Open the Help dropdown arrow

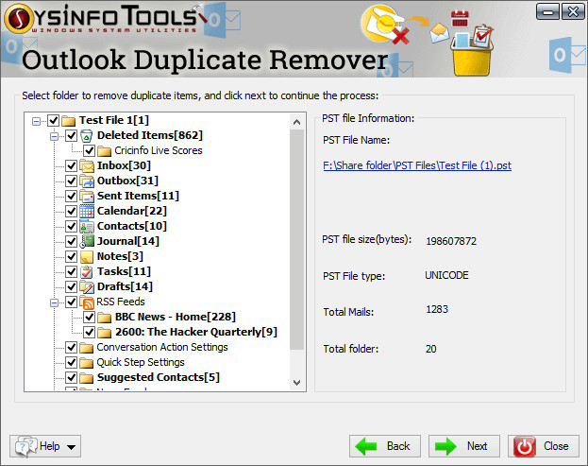point(71,447)
